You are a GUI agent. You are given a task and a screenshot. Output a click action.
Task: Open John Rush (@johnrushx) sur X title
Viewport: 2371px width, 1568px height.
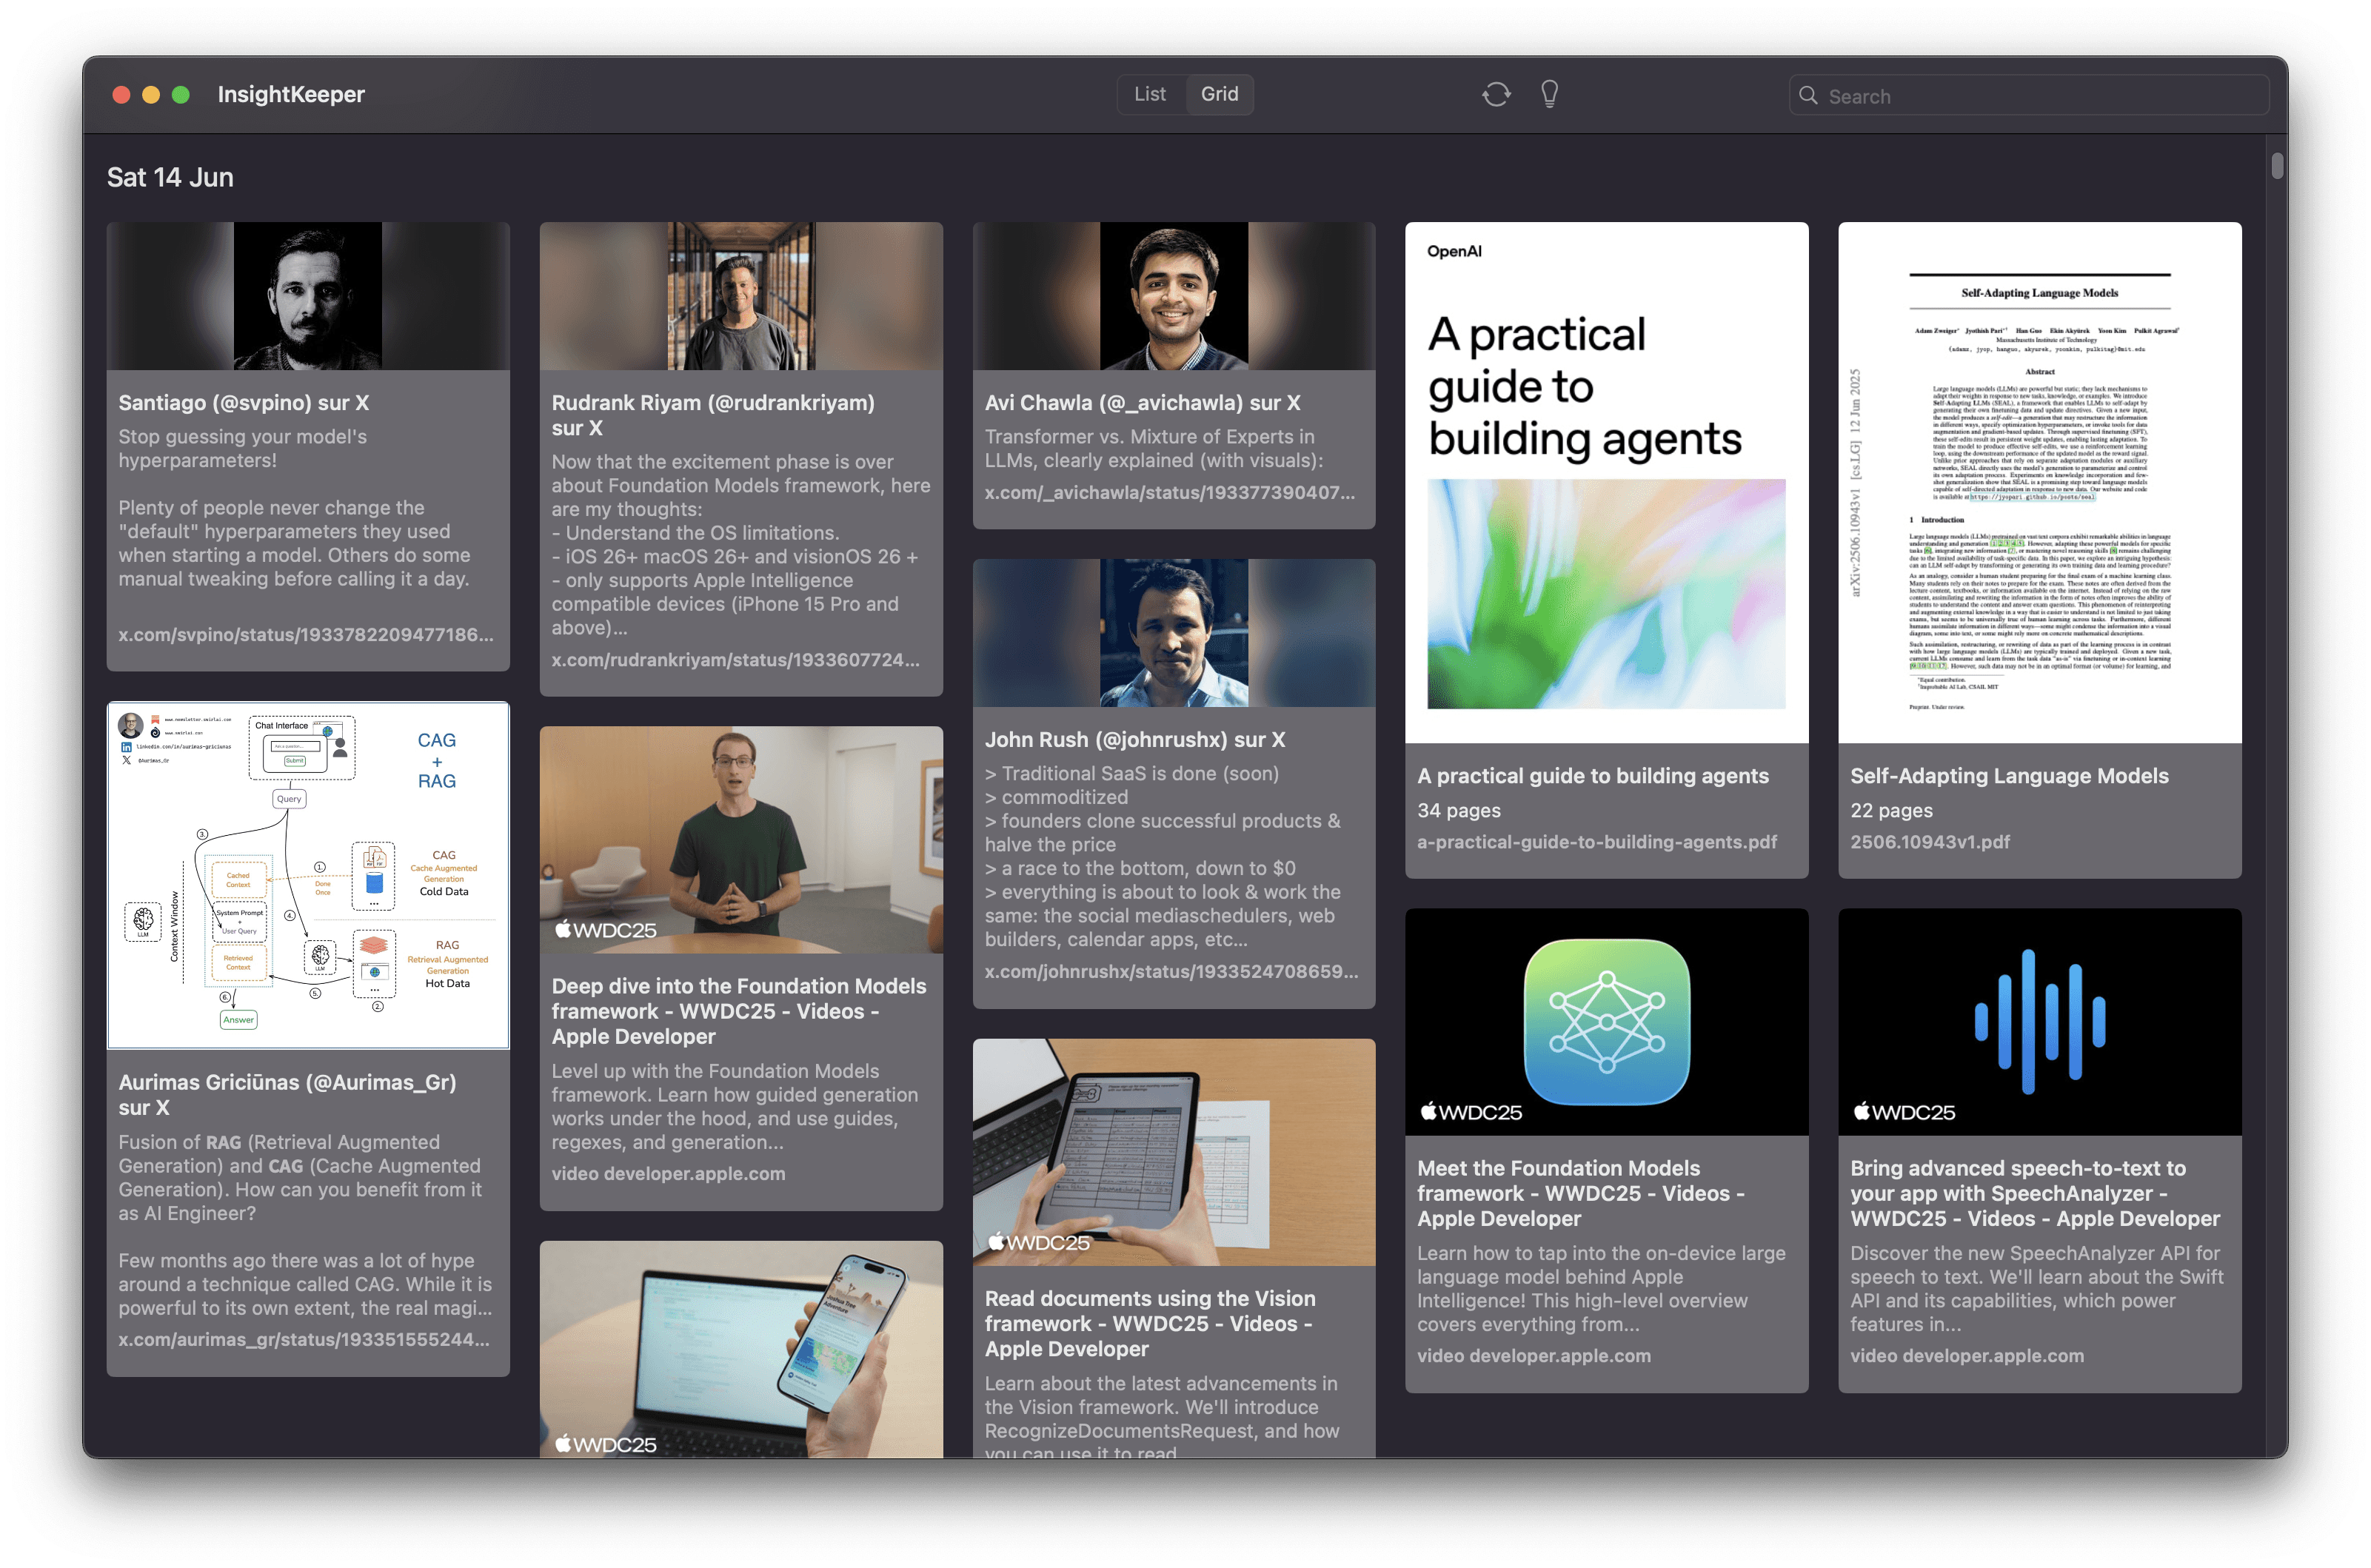click(x=1135, y=740)
